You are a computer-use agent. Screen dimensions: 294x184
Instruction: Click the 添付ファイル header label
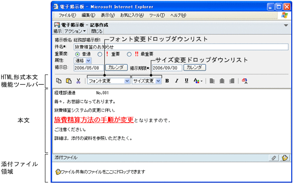coord(66,158)
